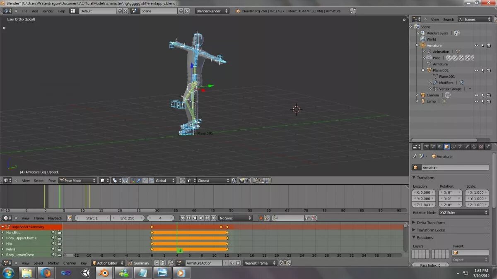
Task: Open the Closest snap target dropdown
Action: coord(213,181)
